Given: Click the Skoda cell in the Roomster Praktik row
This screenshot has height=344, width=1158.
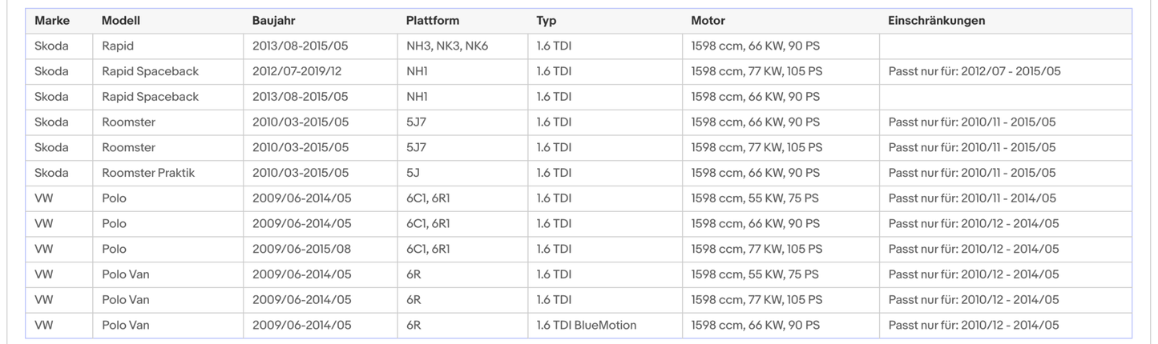Looking at the screenshot, I should click(x=51, y=173).
